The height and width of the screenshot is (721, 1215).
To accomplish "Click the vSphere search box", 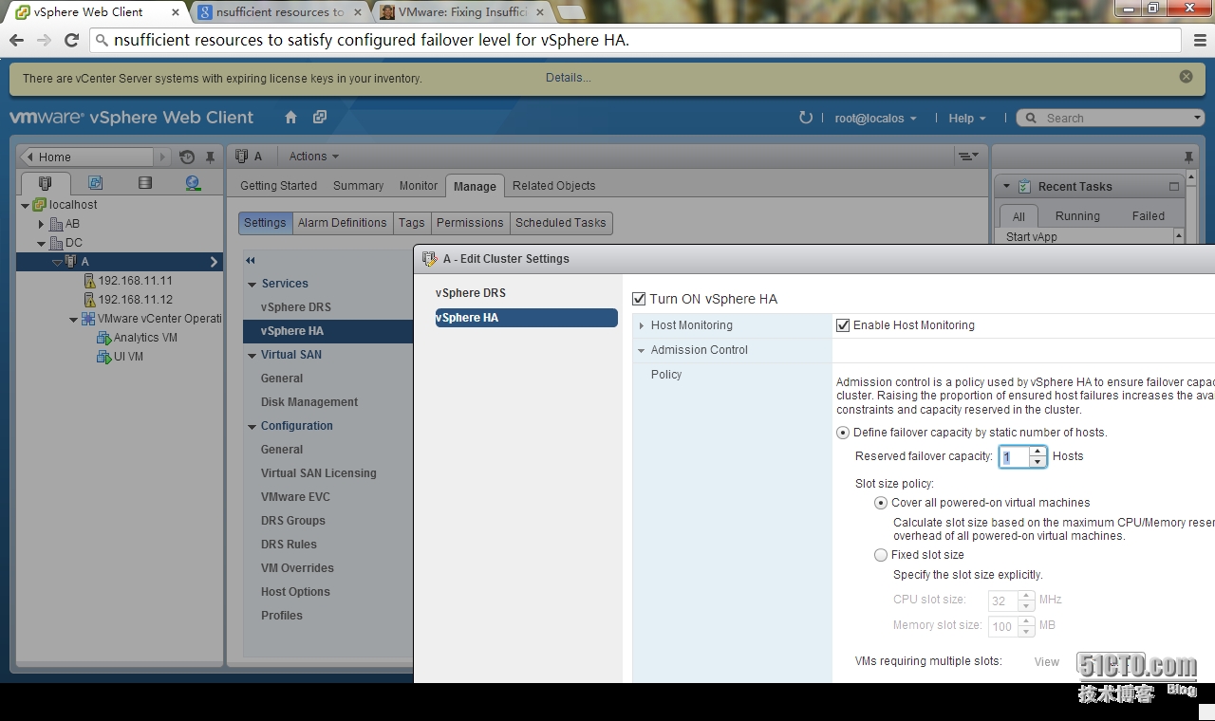I will 1111,119.
